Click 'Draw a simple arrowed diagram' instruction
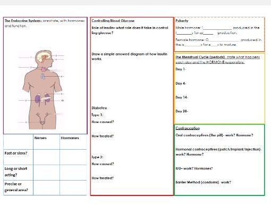Viewport: 271px width, 204px height. [x=129, y=56]
